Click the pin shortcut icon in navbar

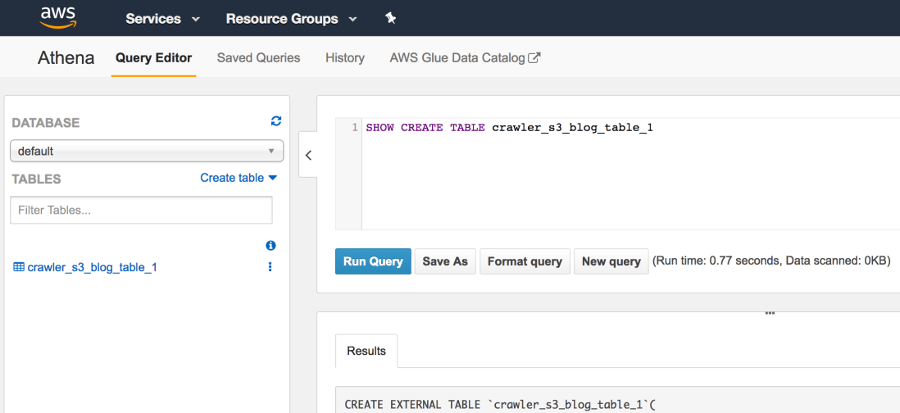(x=391, y=18)
